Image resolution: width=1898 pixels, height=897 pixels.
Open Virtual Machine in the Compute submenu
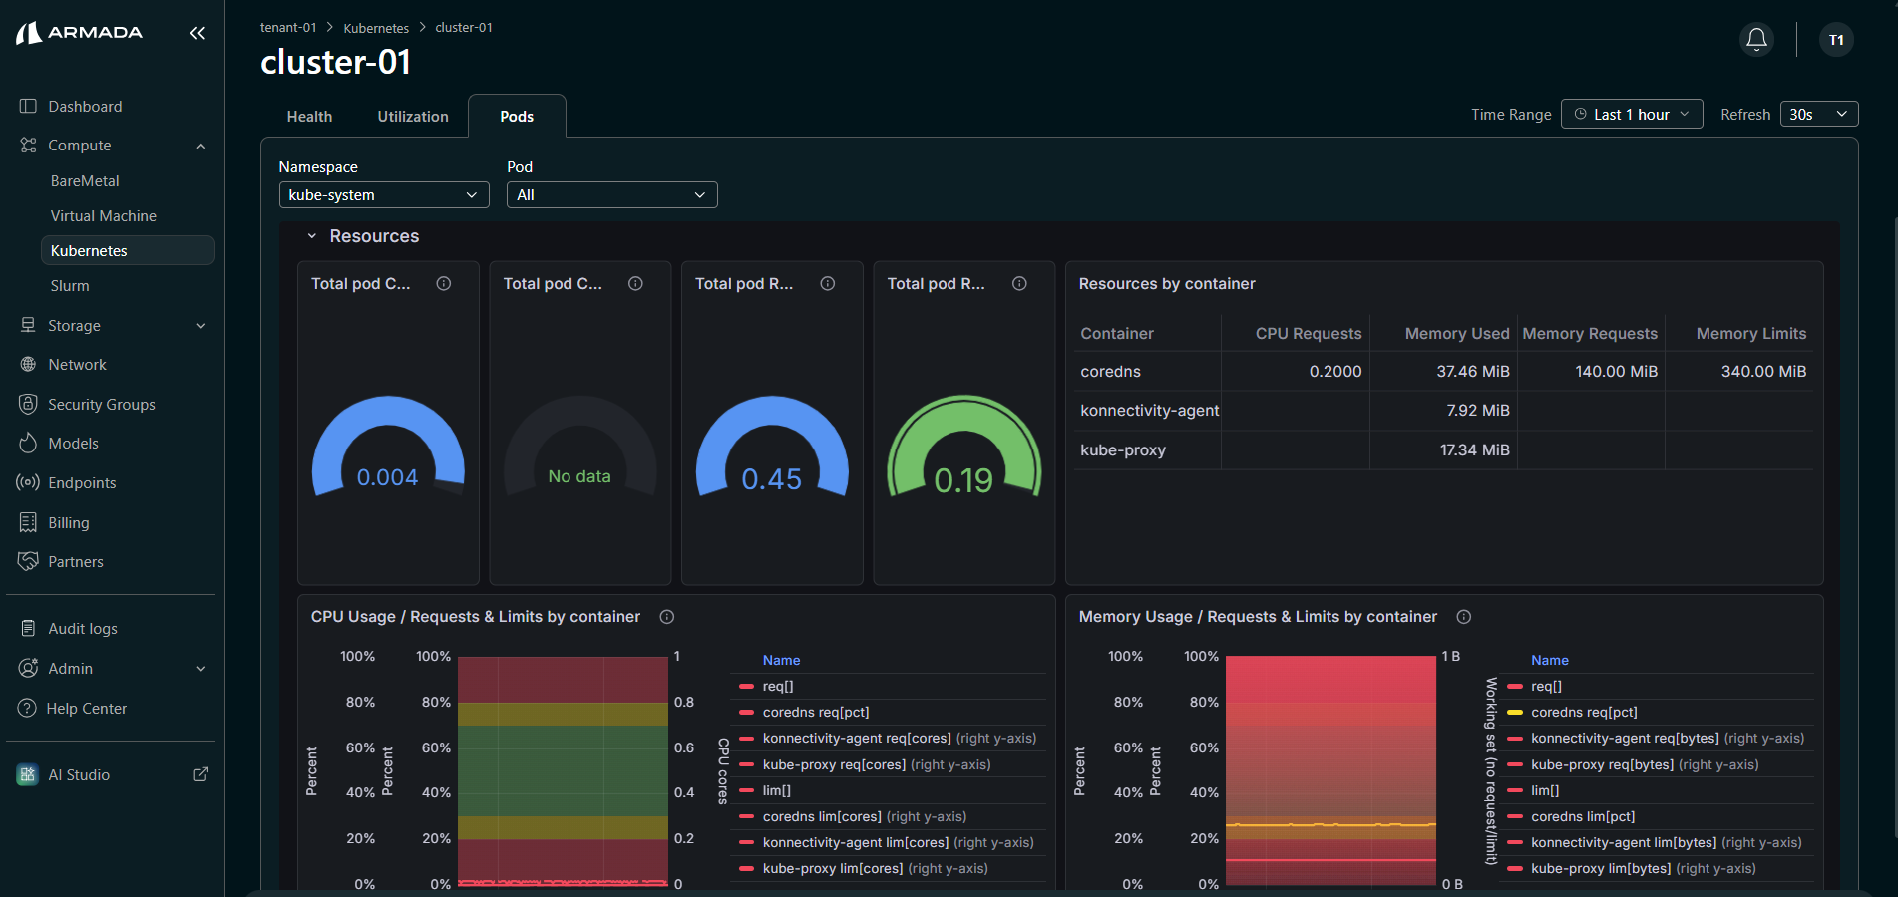pyautogui.click(x=104, y=216)
